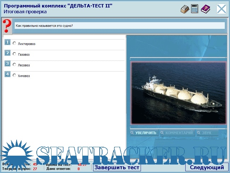Image resolution: width=230 pixels, height=173 pixels.
Task: Click the number 2 answer box
Action: click(x=7, y=53)
